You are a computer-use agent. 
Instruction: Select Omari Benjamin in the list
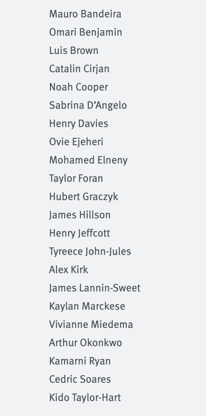[x=86, y=32]
